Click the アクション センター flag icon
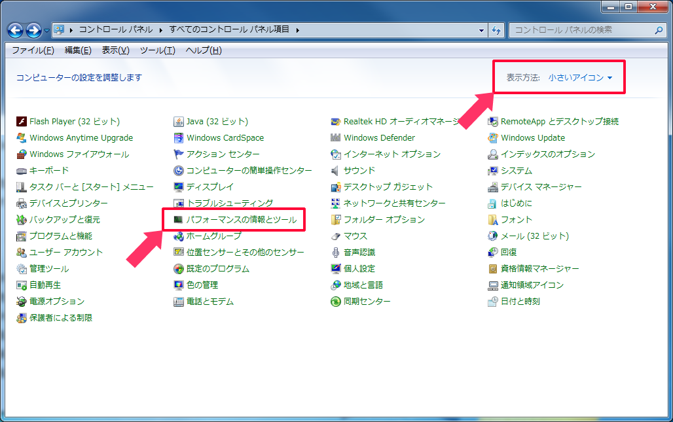 pos(179,154)
